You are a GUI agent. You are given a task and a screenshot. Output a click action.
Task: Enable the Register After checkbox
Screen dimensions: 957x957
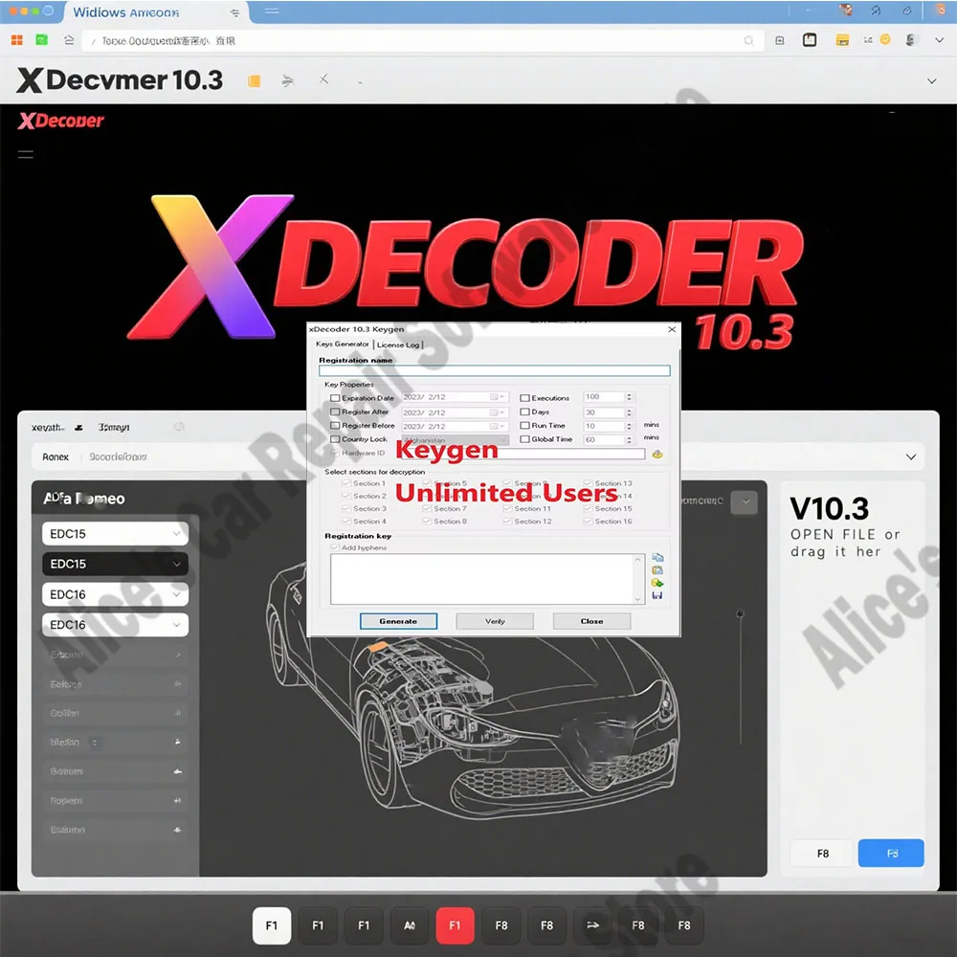334,412
